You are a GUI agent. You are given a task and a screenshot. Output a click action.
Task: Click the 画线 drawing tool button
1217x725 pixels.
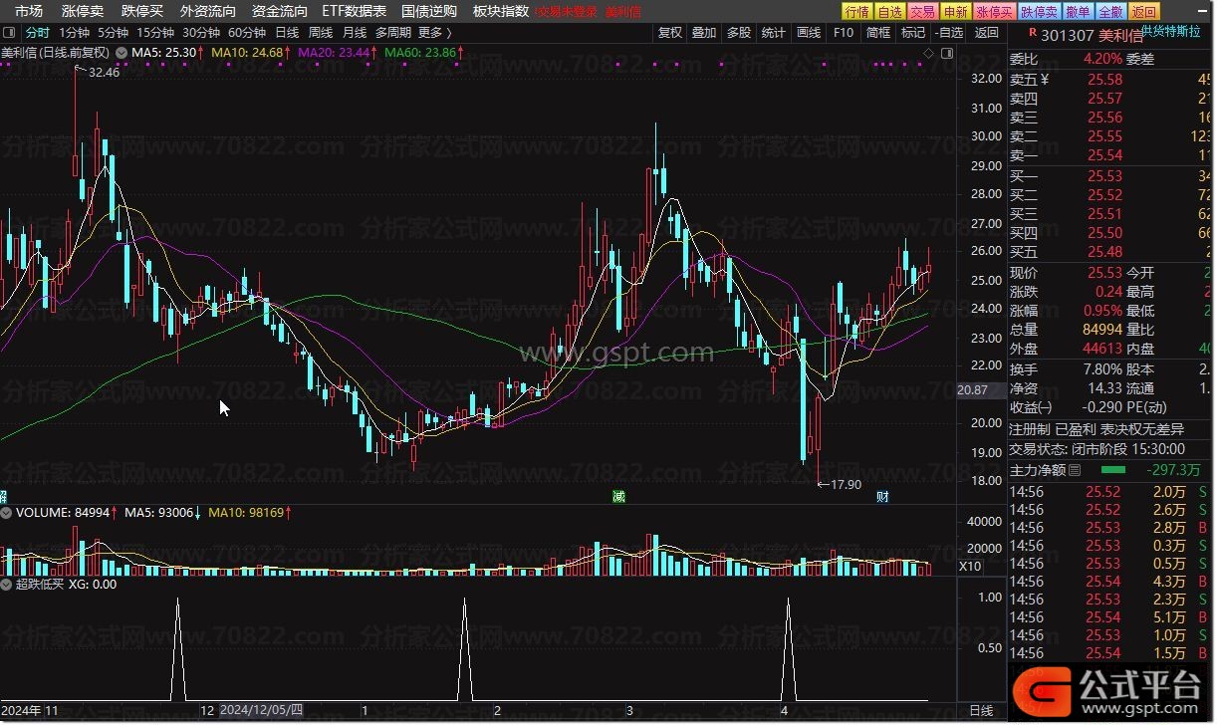tap(809, 32)
